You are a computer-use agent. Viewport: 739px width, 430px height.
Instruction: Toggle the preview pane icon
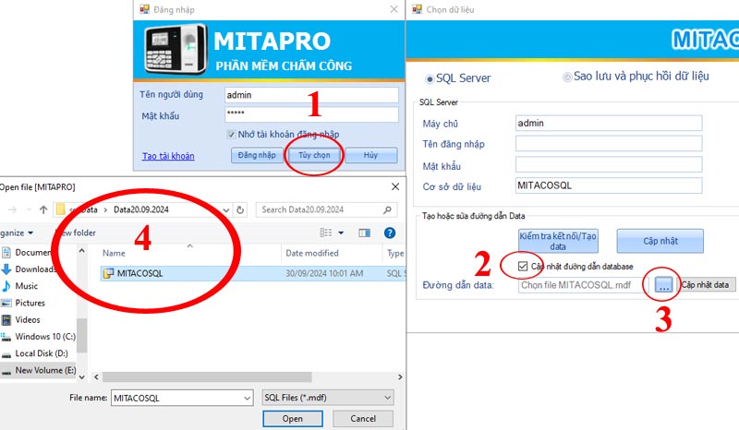(364, 233)
